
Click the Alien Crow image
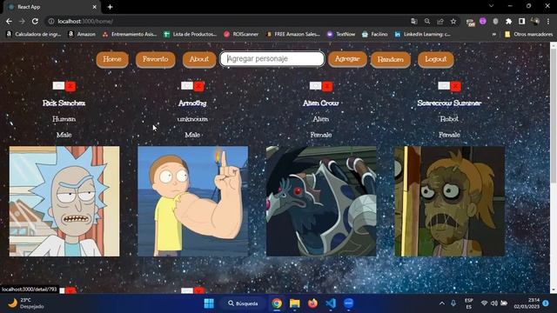(321, 201)
